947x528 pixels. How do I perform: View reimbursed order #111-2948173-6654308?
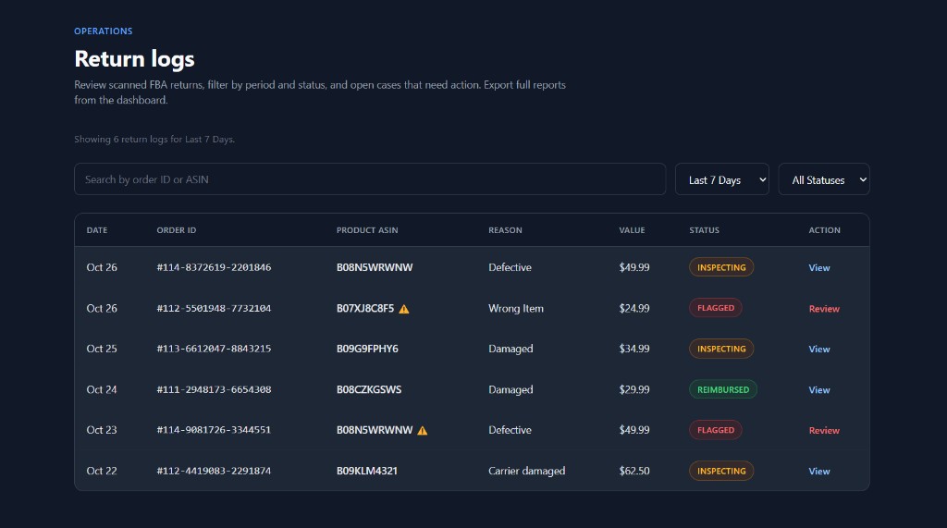point(819,390)
